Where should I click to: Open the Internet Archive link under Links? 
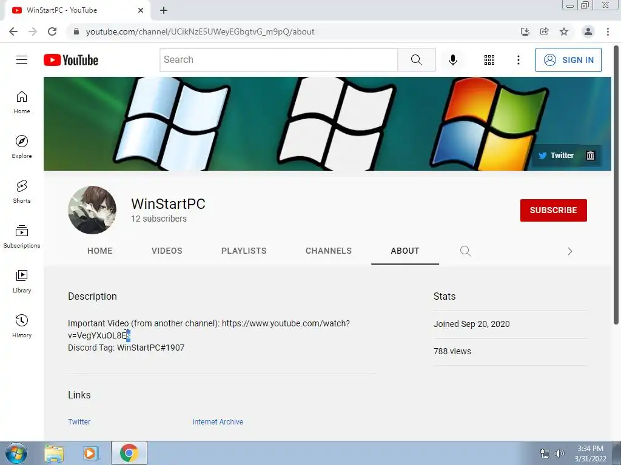[x=218, y=422]
